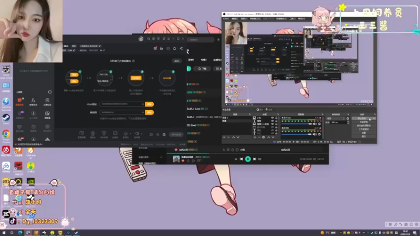Skip to the previous track in music player
Image resolution: width=420 pixels, height=236 pixels.
tap(241, 159)
